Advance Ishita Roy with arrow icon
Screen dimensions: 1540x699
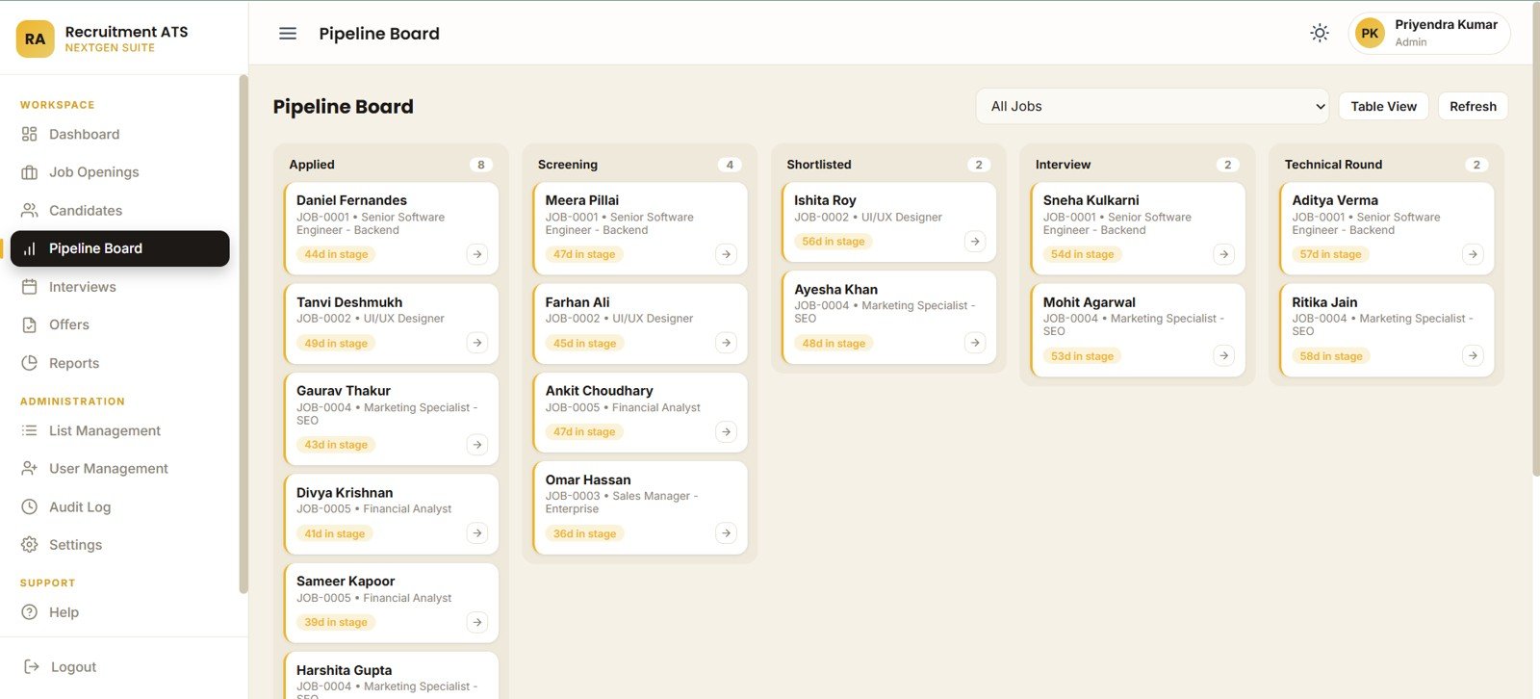(975, 242)
